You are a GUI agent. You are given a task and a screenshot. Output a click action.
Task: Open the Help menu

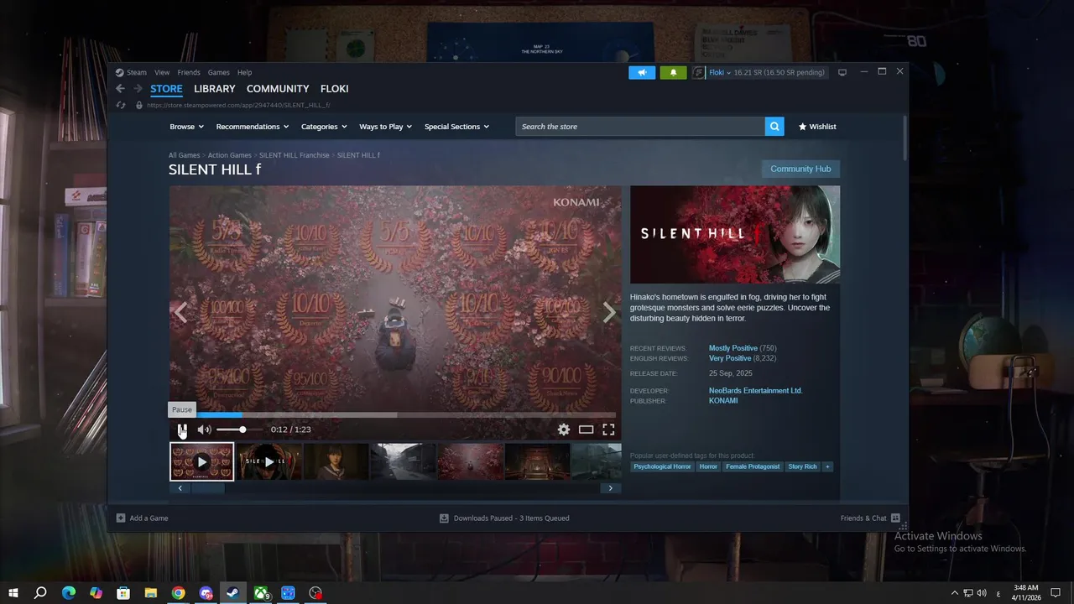(x=244, y=72)
